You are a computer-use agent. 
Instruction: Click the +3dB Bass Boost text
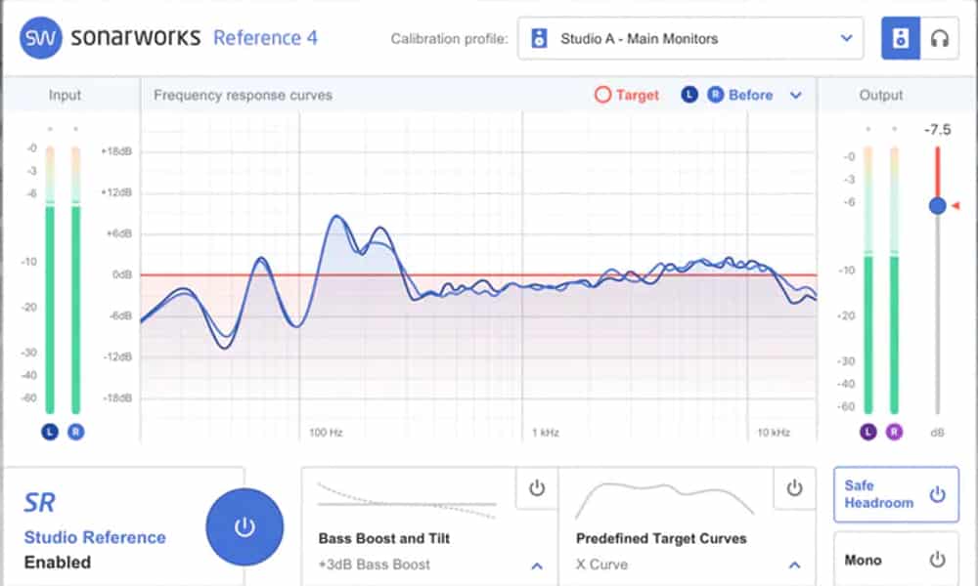click(x=375, y=565)
